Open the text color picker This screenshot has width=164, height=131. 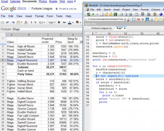tap(71, 23)
